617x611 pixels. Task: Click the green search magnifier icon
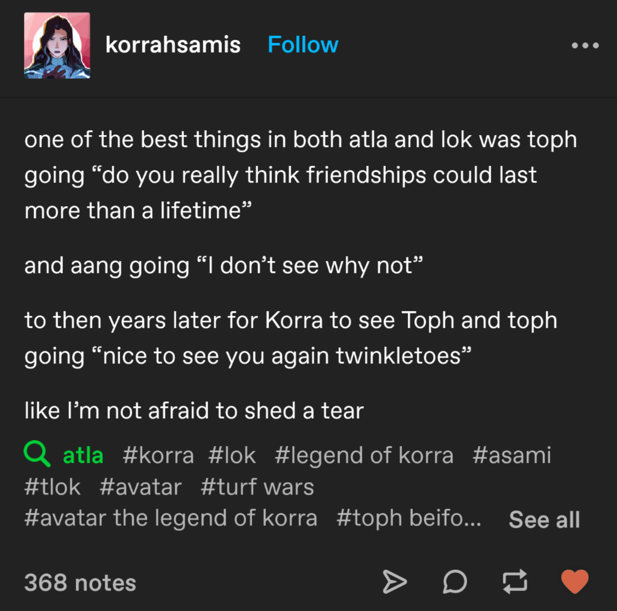tap(37, 454)
